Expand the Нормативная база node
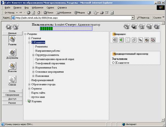The width and height of the screenshot is (166, 127). [33, 68]
